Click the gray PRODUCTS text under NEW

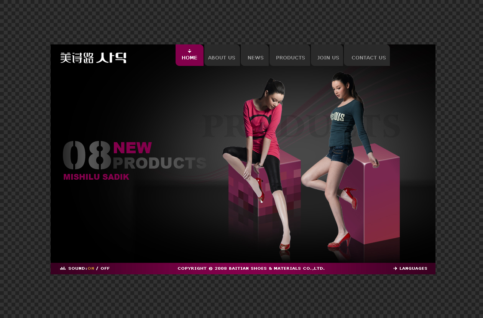coord(159,163)
